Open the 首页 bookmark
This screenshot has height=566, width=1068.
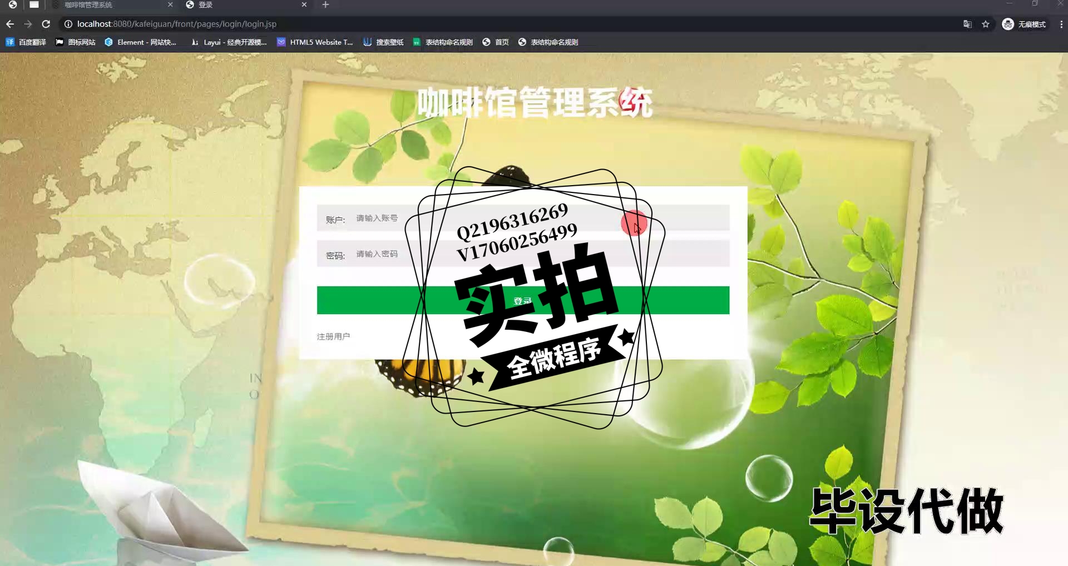(496, 42)
